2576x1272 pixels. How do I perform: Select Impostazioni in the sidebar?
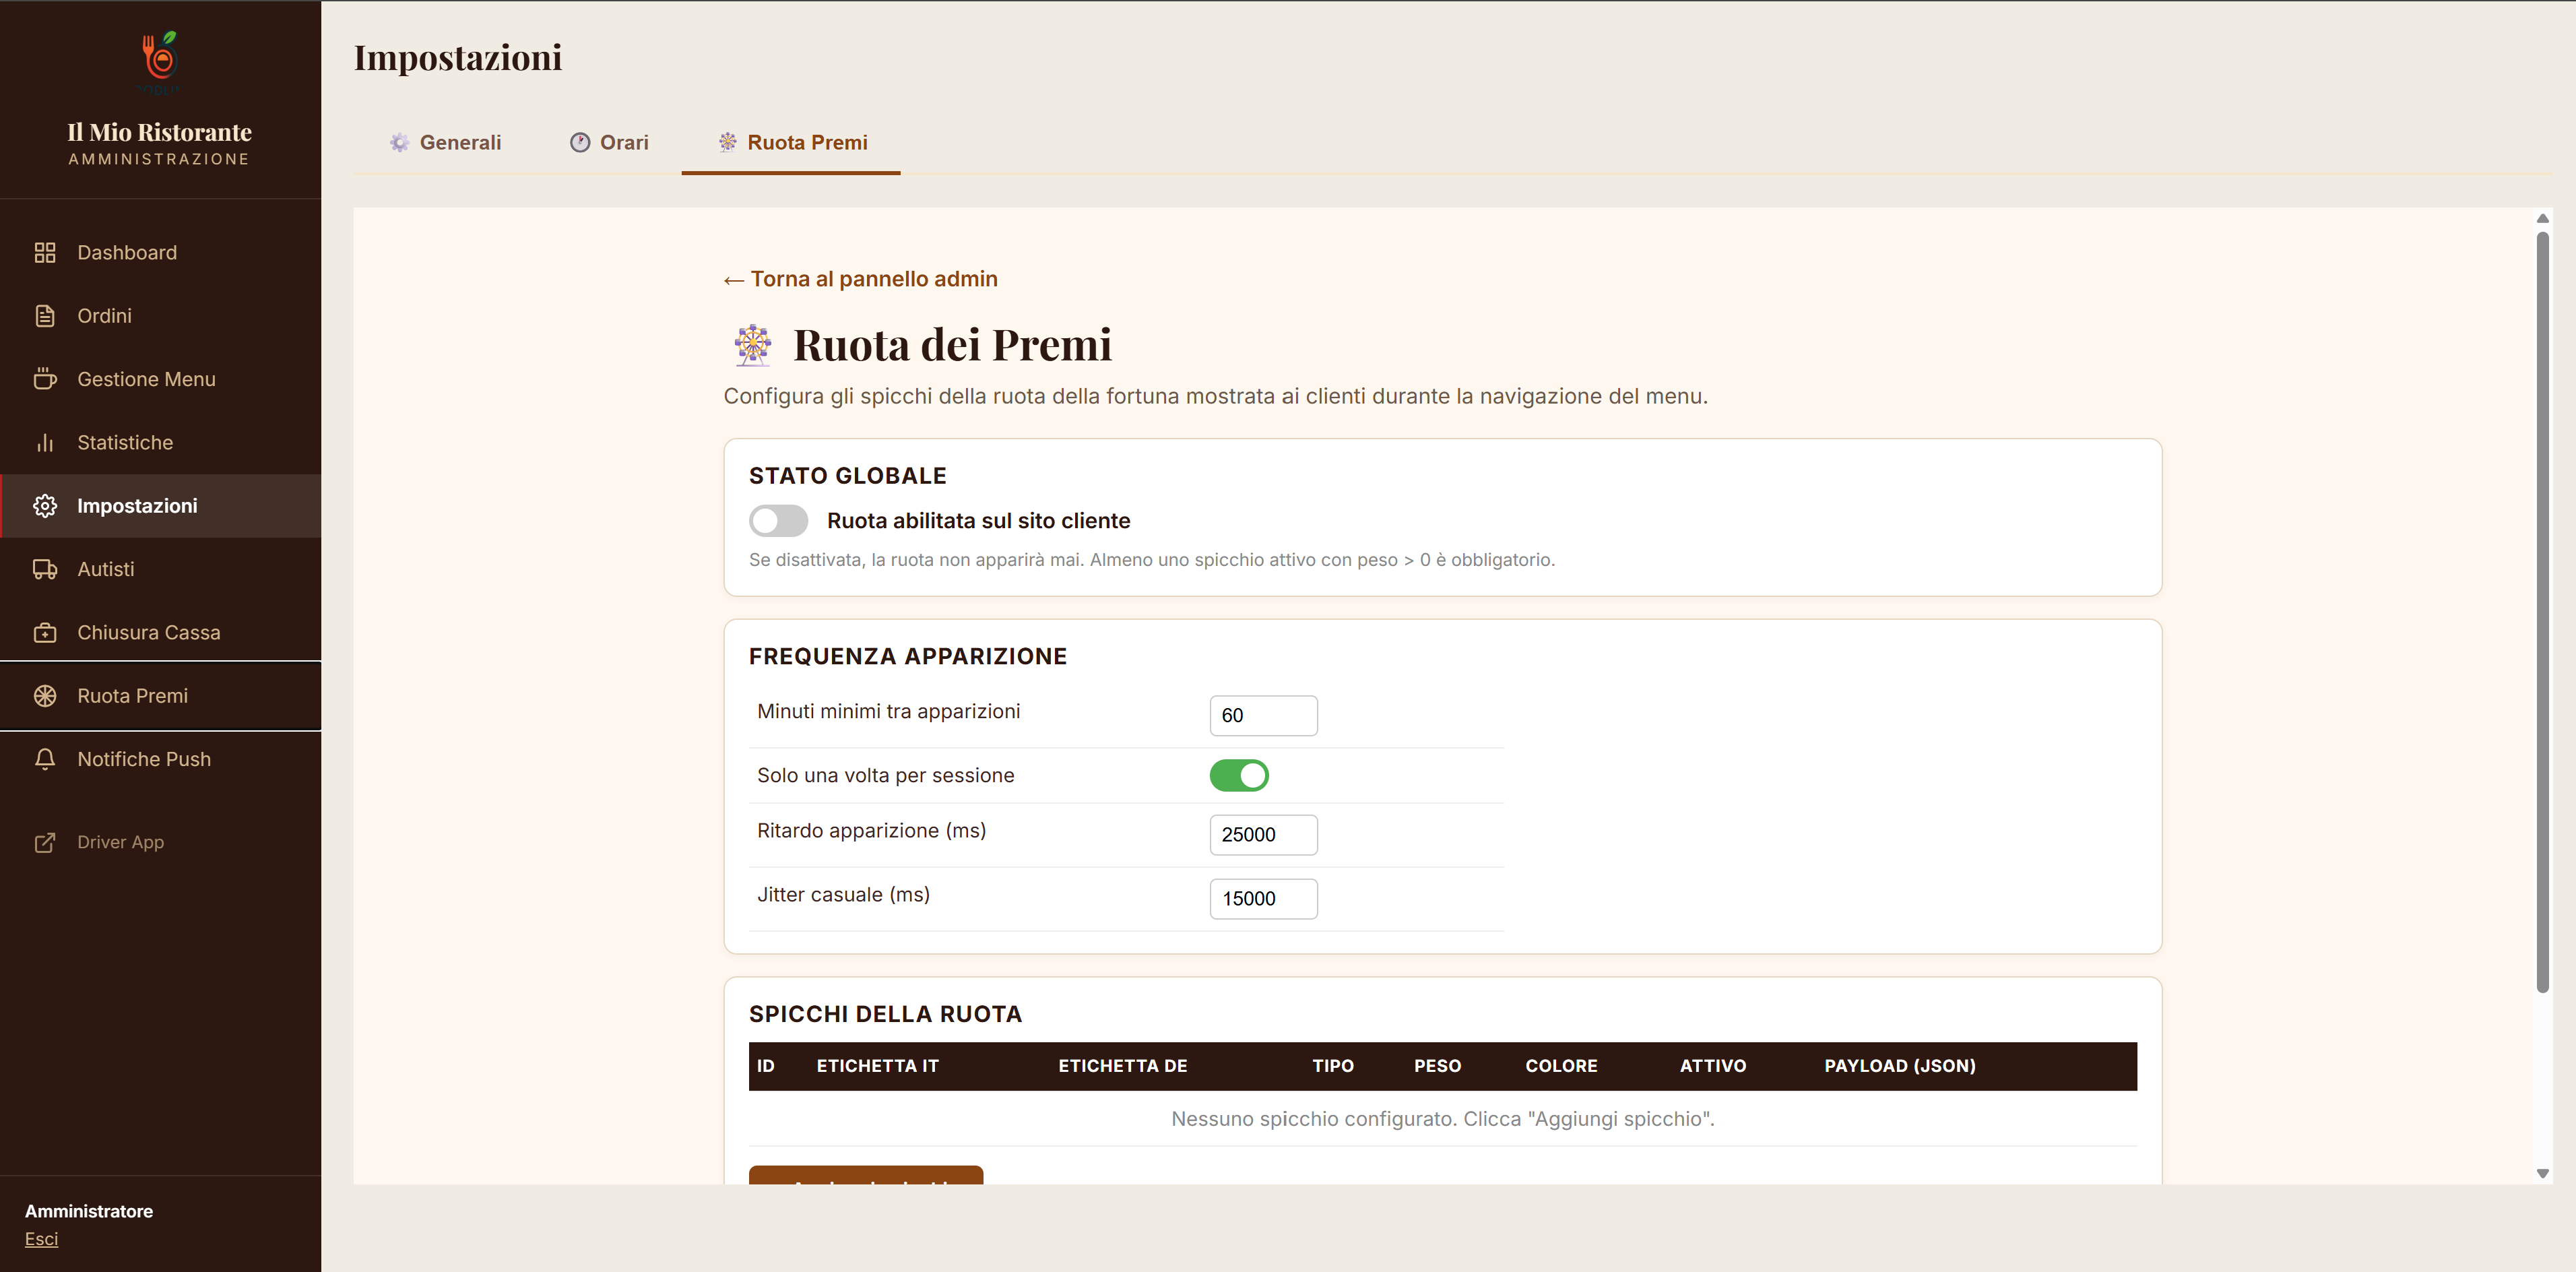tap(160, 506)
